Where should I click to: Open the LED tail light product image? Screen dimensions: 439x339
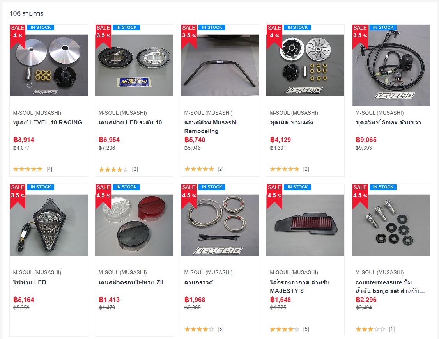49,225
